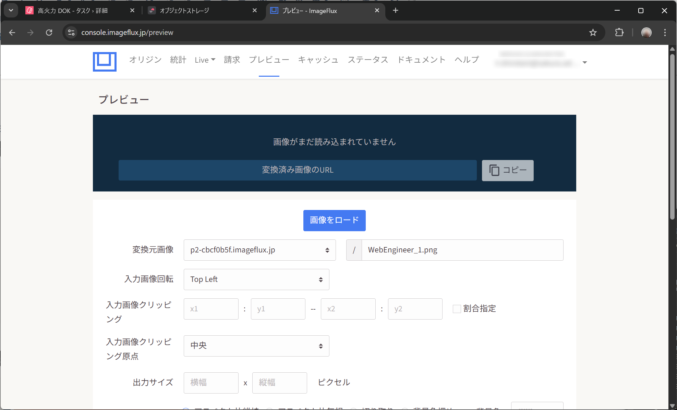Click the back navigation arrow
This screenshot has height=410, width=677.
(x=12, y=33)
